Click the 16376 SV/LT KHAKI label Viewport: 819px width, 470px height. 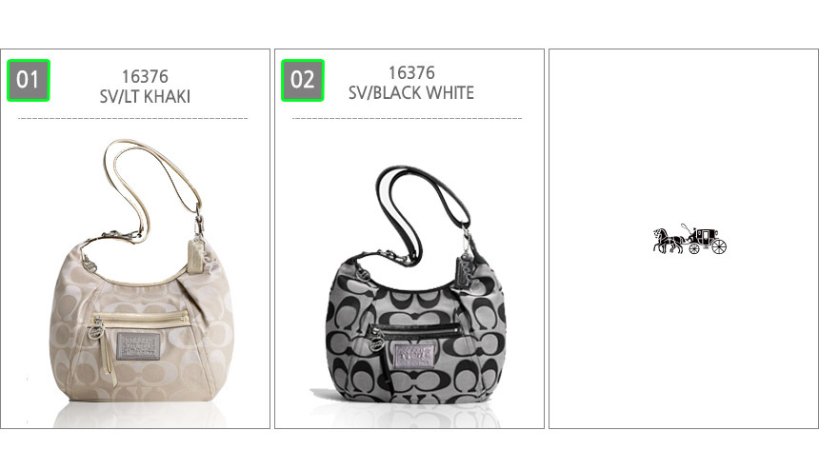145,87
